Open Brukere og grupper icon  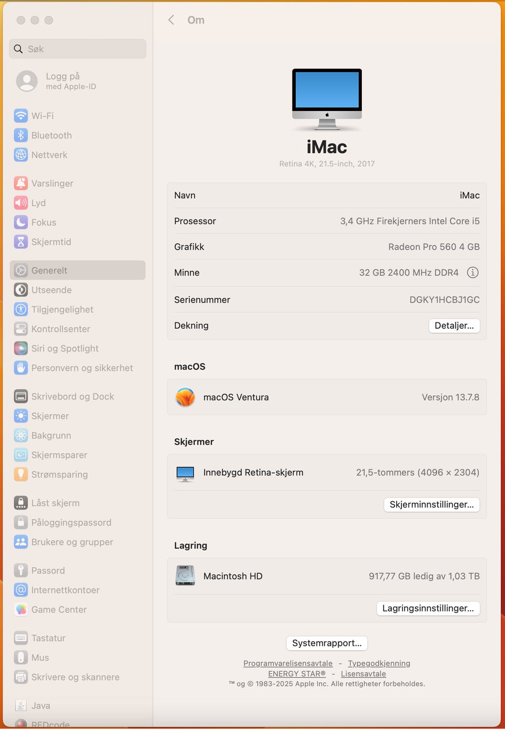pyautogui.click(x=21, y=542)
